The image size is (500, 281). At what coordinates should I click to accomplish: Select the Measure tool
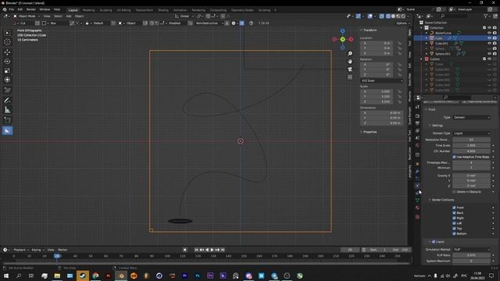point(7,110)
